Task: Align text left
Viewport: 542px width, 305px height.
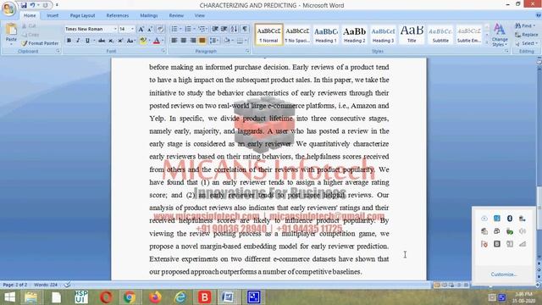Action: pyautogui.click(x=174, y=41)
